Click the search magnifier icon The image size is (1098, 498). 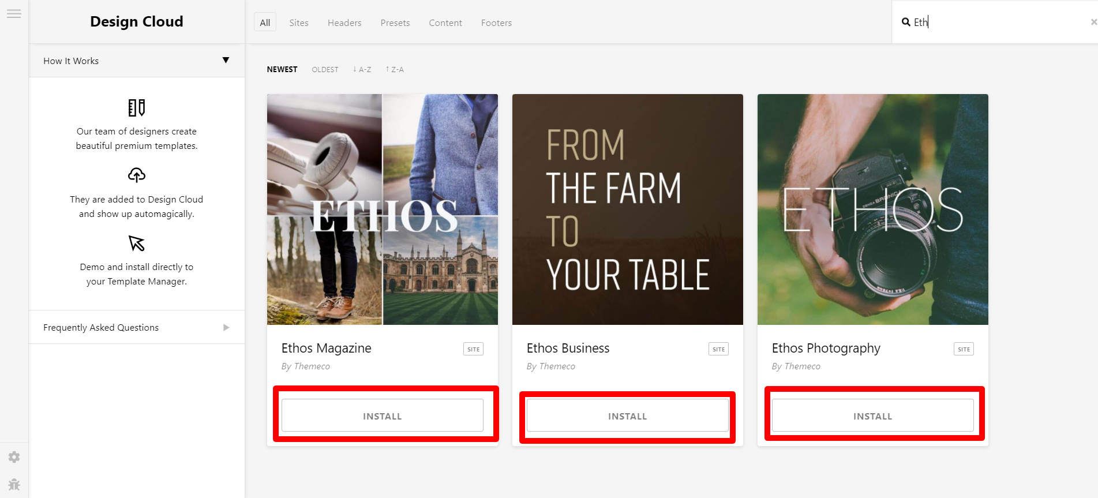tap(906, 22)
